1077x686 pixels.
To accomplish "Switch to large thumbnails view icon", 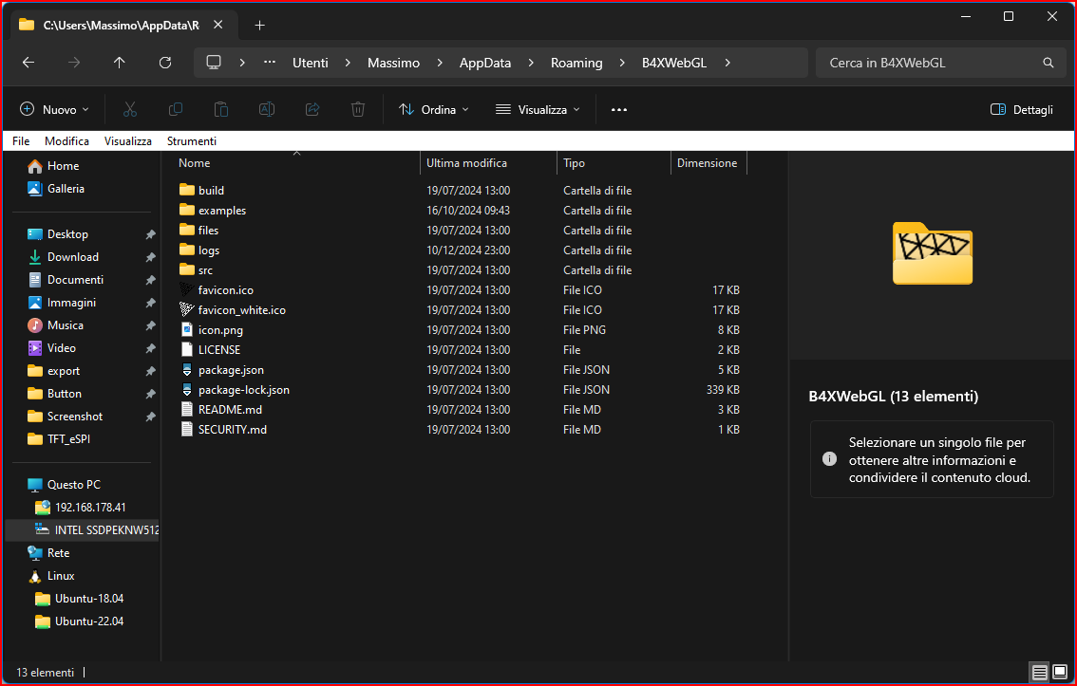I will (1060, 673).
